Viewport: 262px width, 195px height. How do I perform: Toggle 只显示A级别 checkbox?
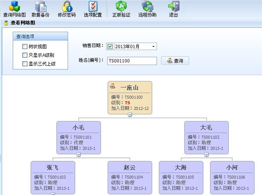[x=25, y=55]
